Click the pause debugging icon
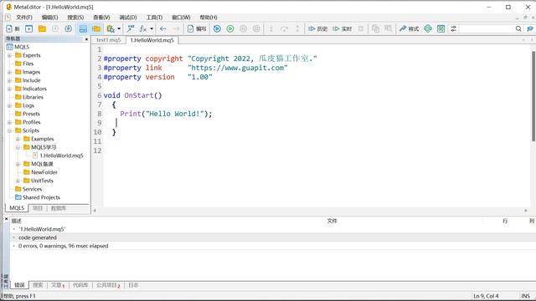Image resolution: width=536 pixels, height=301 pixels. (x=244, y=29)
